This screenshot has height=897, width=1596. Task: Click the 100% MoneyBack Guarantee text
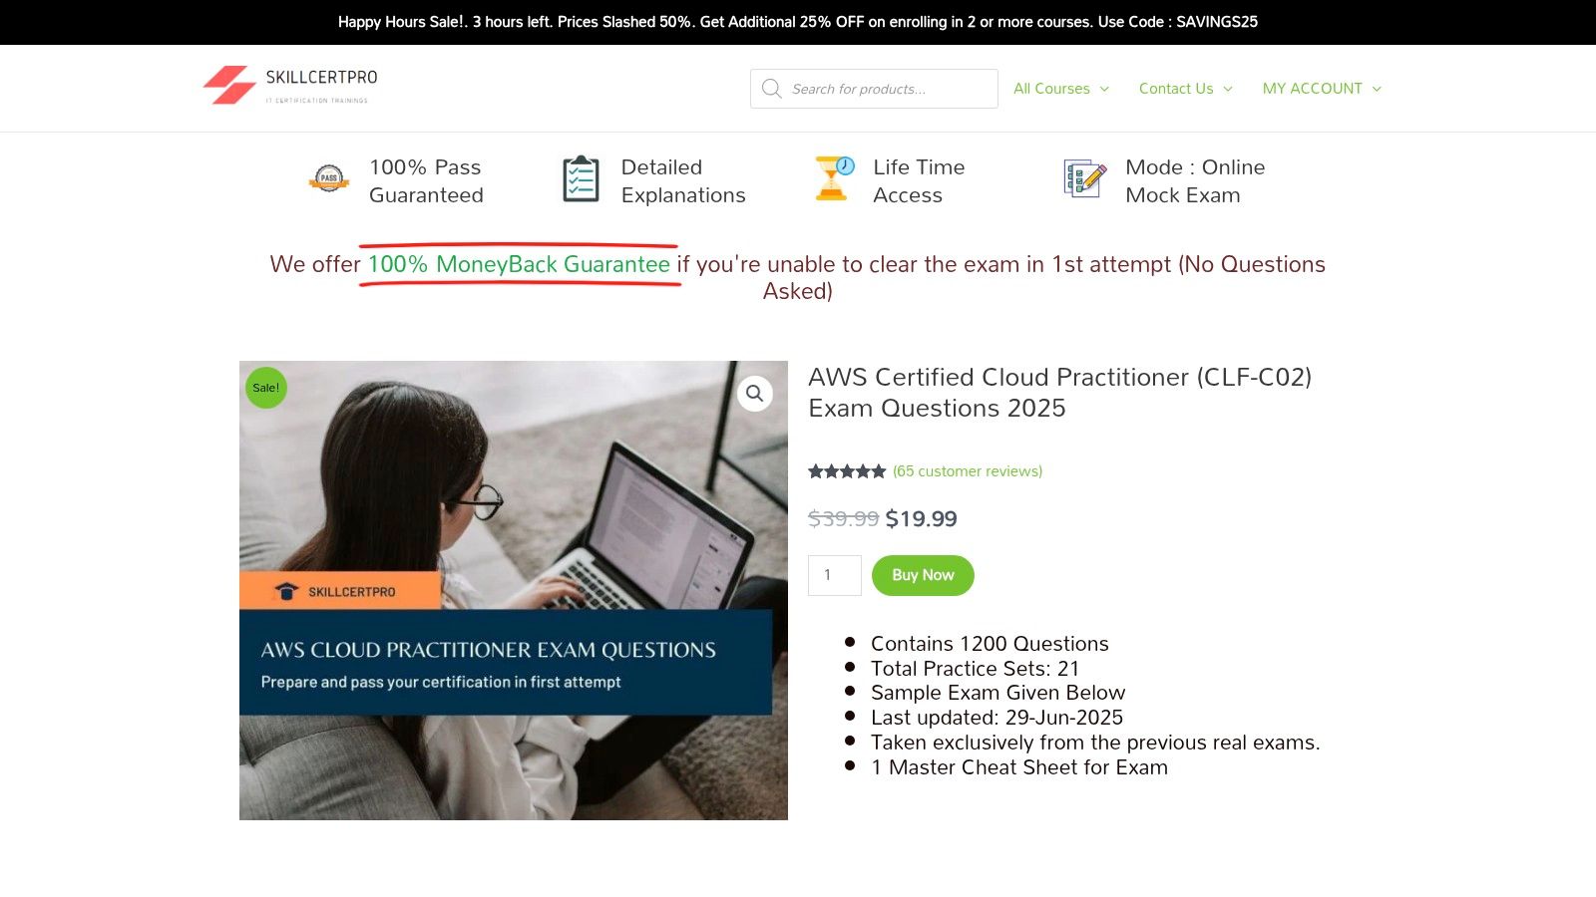tap(519, 264)
